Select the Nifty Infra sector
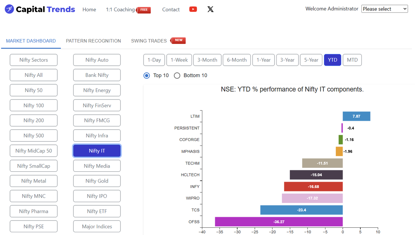This screenshot has height=235, width=415. [97, 135]
